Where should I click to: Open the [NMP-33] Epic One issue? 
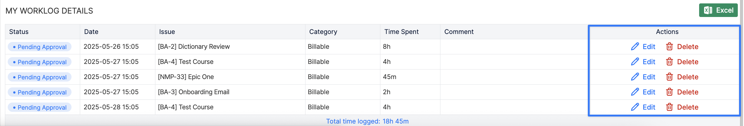tap(186, 77)
